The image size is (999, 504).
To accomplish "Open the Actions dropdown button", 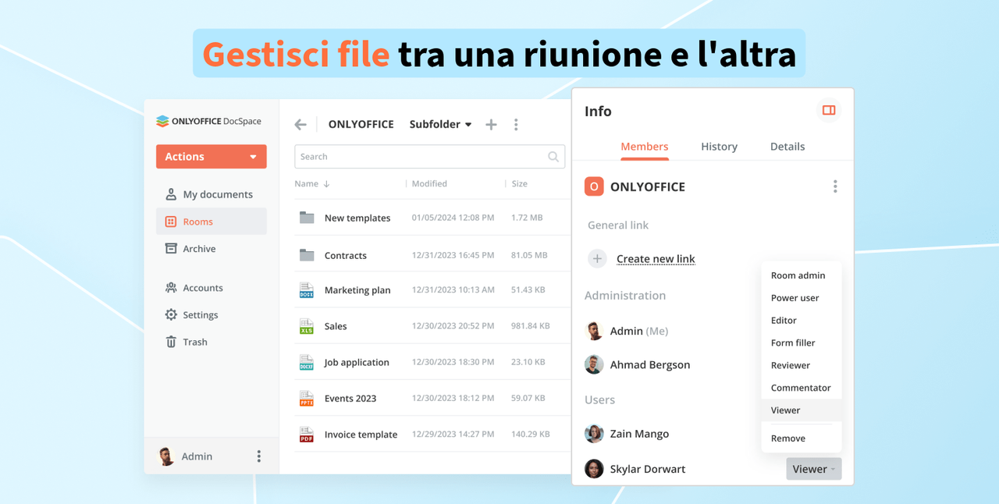I will [212, 157].
